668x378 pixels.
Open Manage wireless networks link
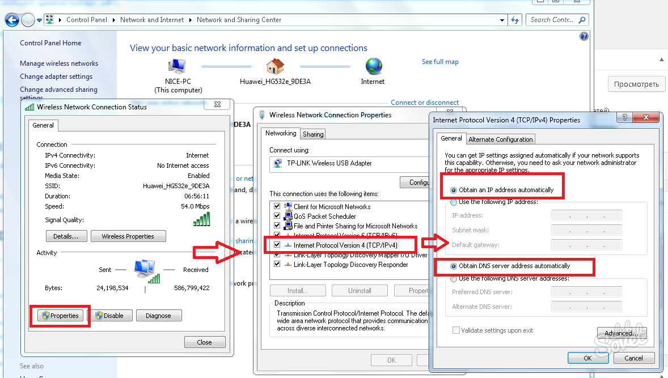point(59,63)
